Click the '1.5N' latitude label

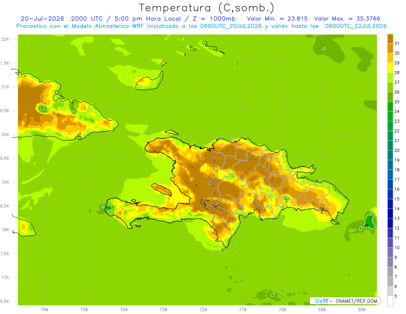click(x=5, y=63)
